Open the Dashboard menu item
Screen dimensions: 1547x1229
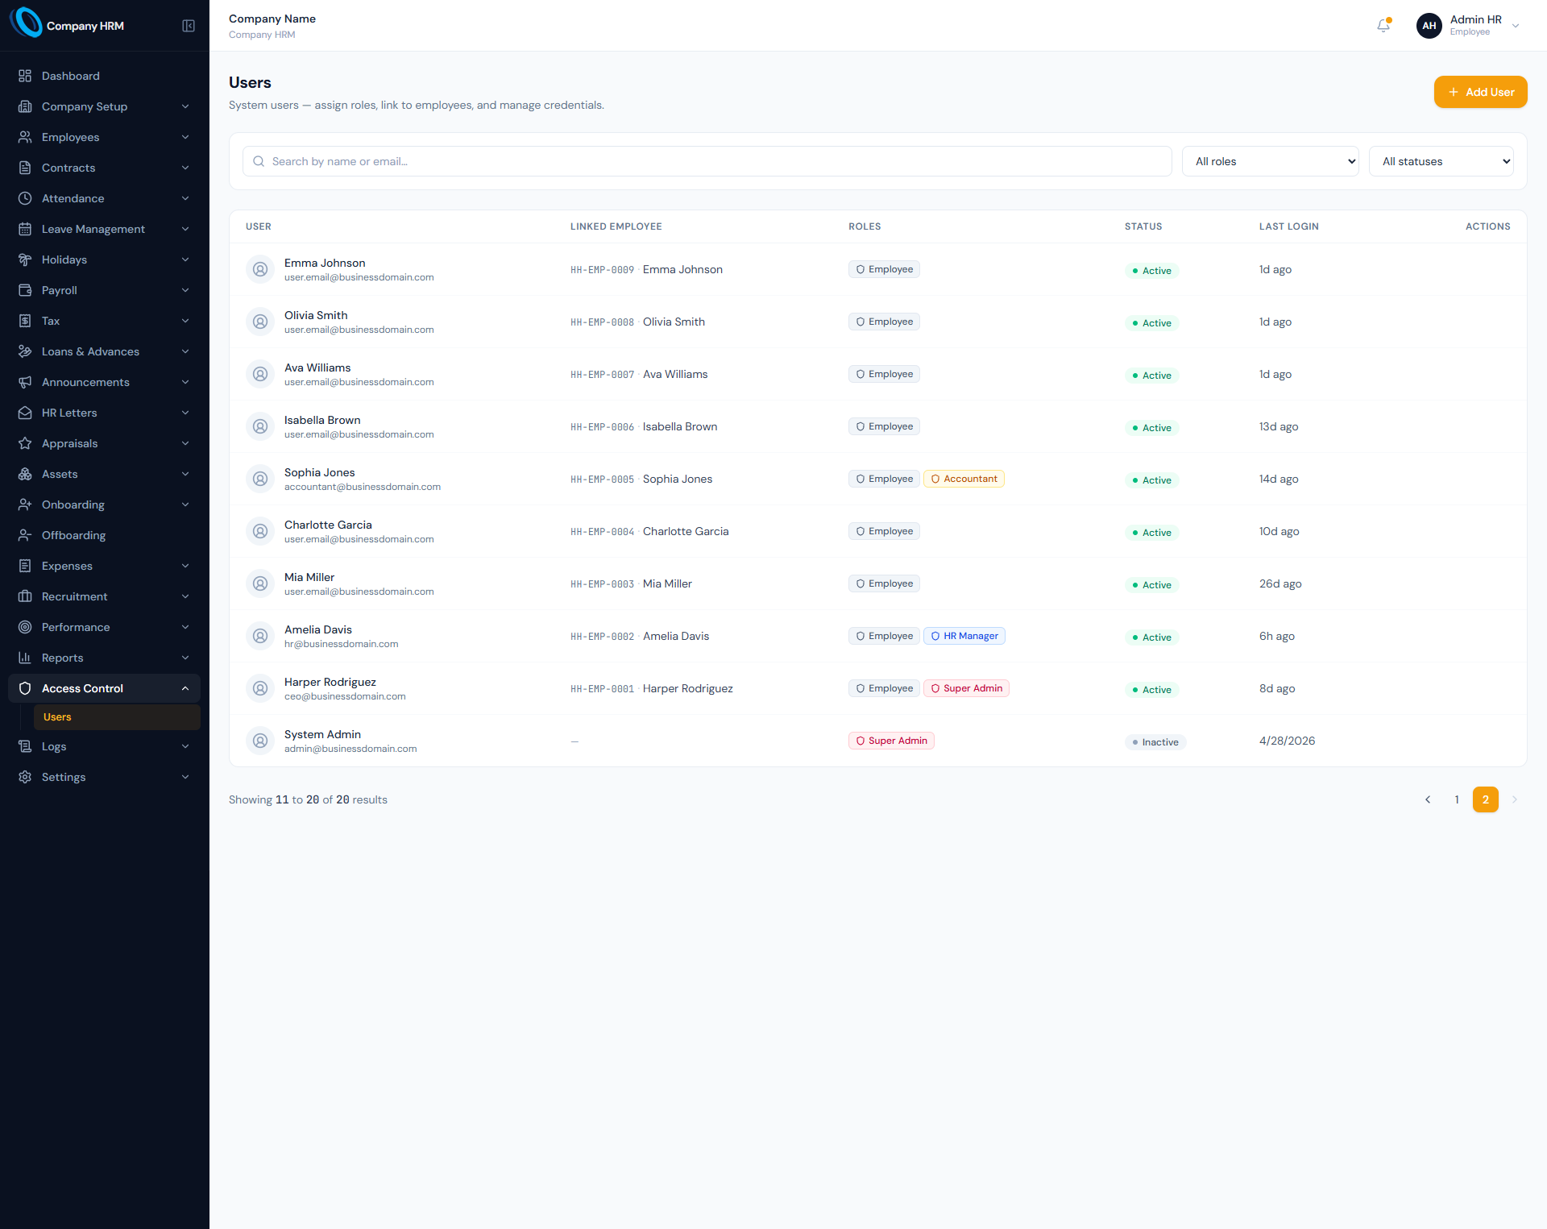click(x=105, y=76)
